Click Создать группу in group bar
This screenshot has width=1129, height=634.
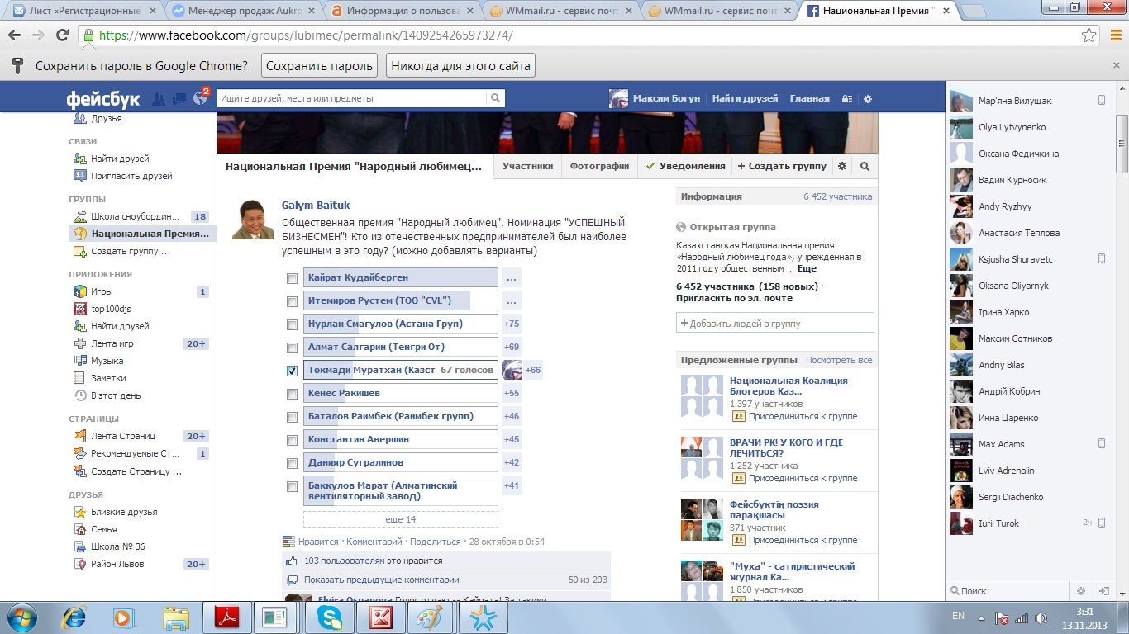click(782, 166)
